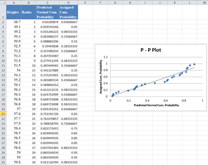Select the highlighted row 21 header
The image size is (208, 165).
[3, 114]
